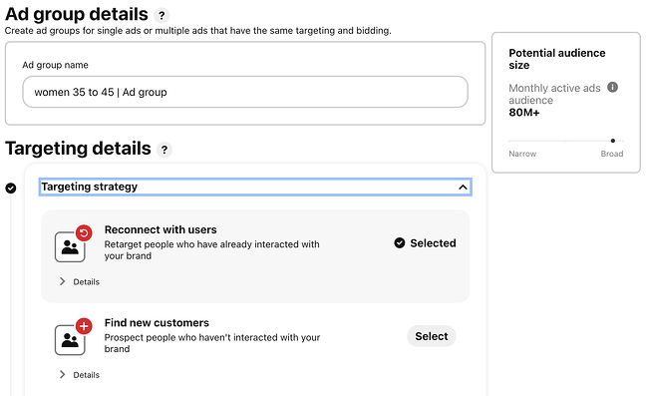Click the Reconnect with users heading

161,229
